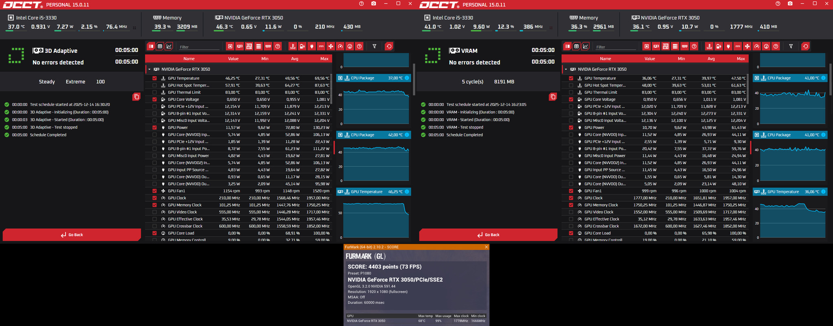833x326 pixels.
Task: Filter clock speedometer readings in 3D Adaptive window
Action: [340, 46]
